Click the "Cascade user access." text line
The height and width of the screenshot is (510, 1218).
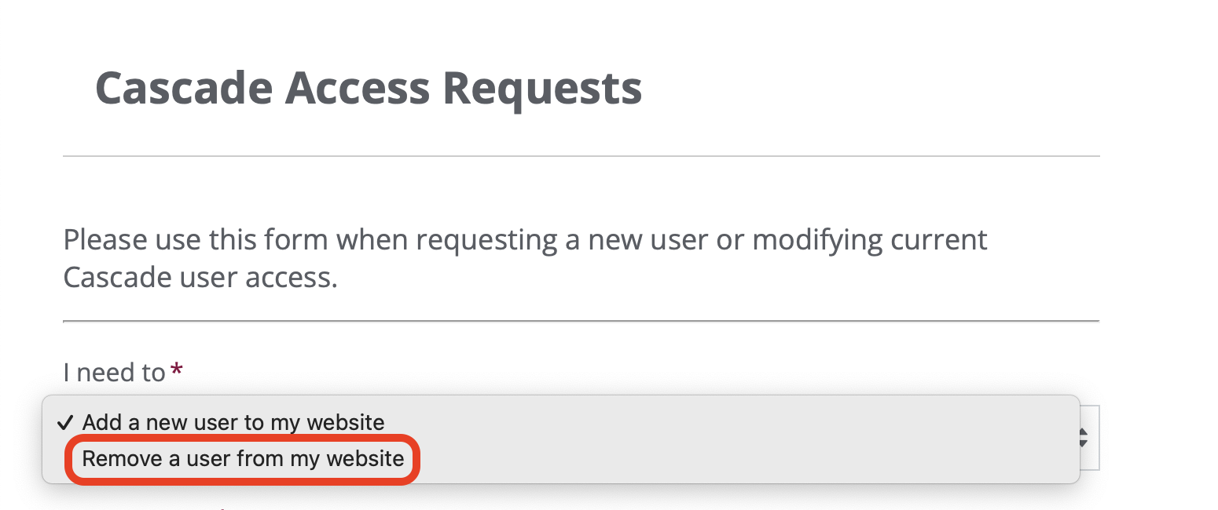pyautogui.click(x=200, y=278)
